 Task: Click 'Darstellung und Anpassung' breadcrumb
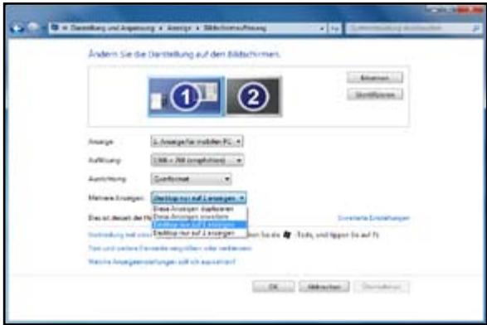(x=113, y=28)
